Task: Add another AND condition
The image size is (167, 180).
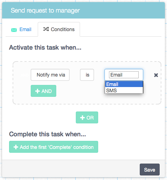Action: pyautogui.click(x=43, y=91)
